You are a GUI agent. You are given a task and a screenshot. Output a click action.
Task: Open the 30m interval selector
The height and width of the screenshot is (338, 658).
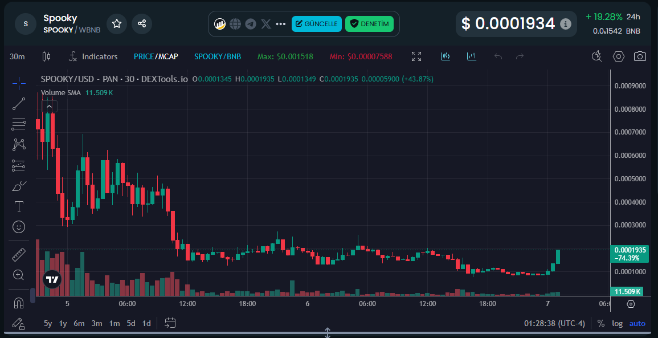pos(17,56)
